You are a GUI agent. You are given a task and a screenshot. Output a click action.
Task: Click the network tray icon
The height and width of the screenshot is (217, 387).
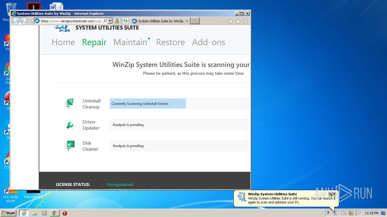tap(351, 213)
